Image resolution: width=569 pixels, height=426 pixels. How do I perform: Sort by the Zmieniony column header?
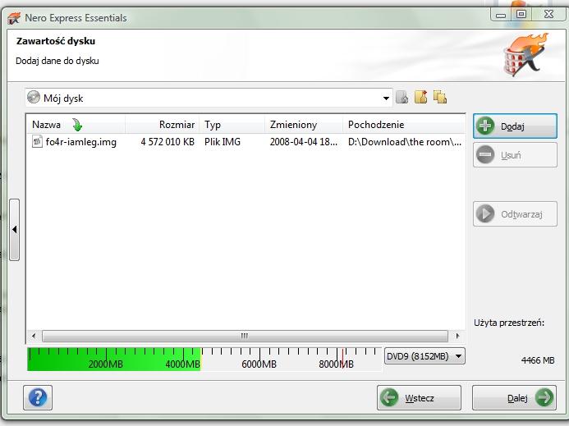pos(304,125)
